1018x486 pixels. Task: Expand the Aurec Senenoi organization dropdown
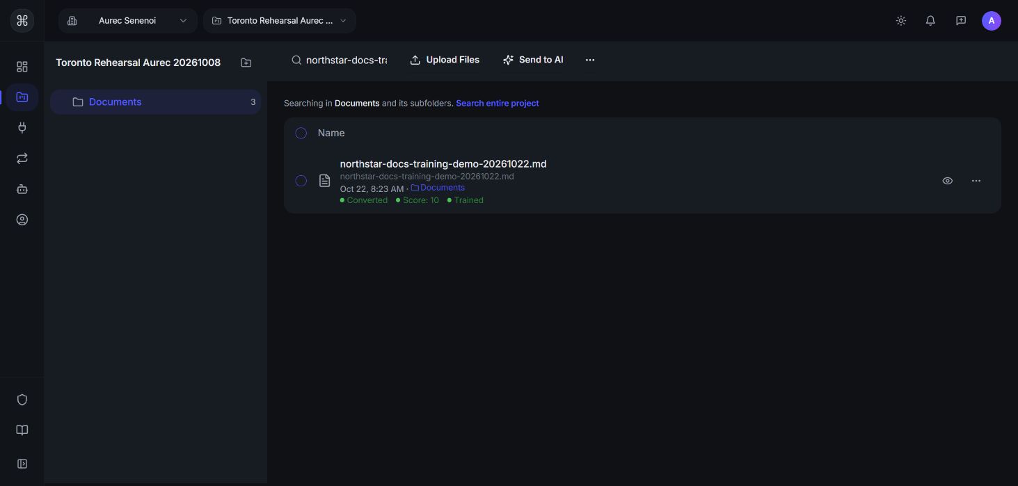point(128,21)
